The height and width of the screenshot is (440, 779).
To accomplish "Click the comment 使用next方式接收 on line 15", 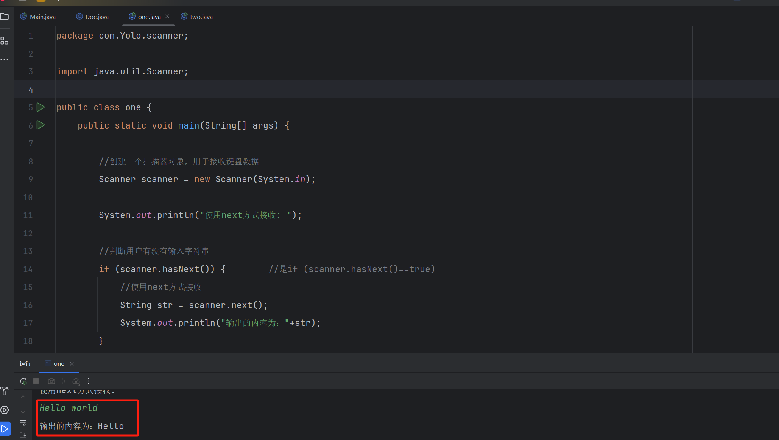I will click(161, 287).
